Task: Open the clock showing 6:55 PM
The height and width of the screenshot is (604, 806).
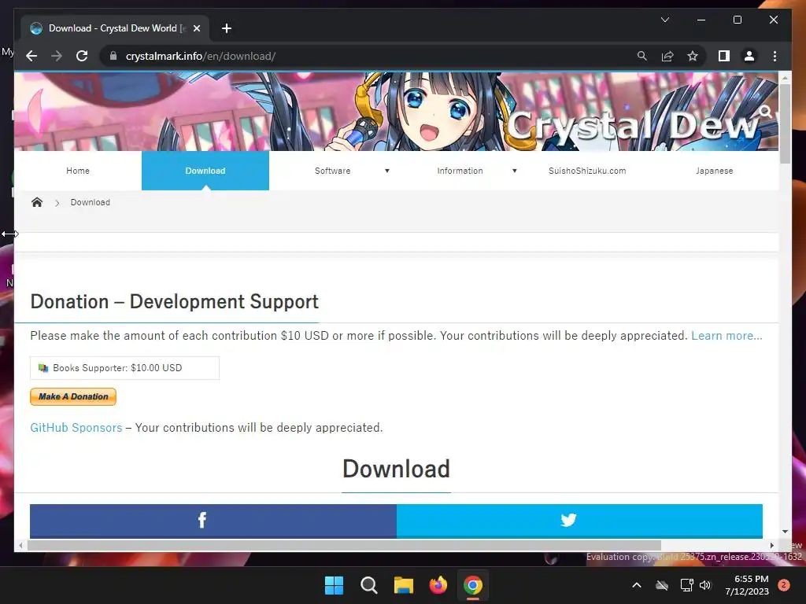Action: pos(747,585)
